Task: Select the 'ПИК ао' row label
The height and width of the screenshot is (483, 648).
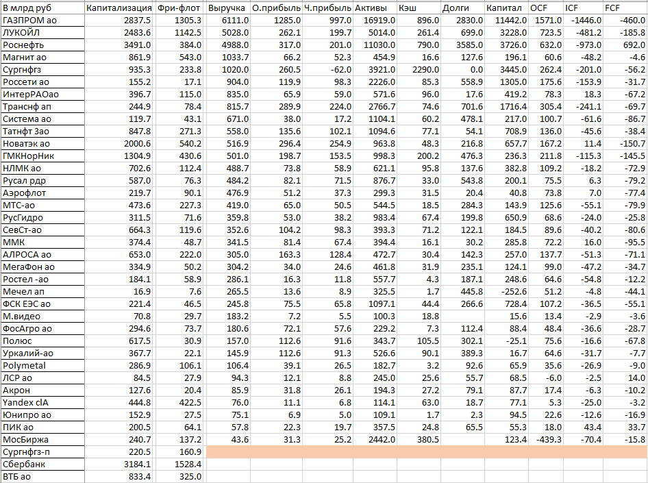Action: (x=42, y=428)
